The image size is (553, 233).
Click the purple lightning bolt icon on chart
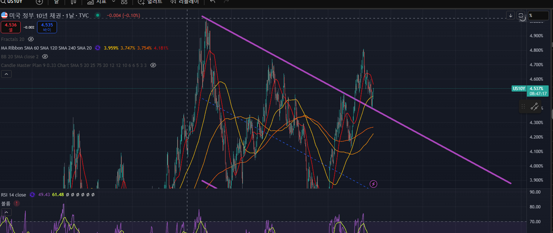tap(373, 184)
